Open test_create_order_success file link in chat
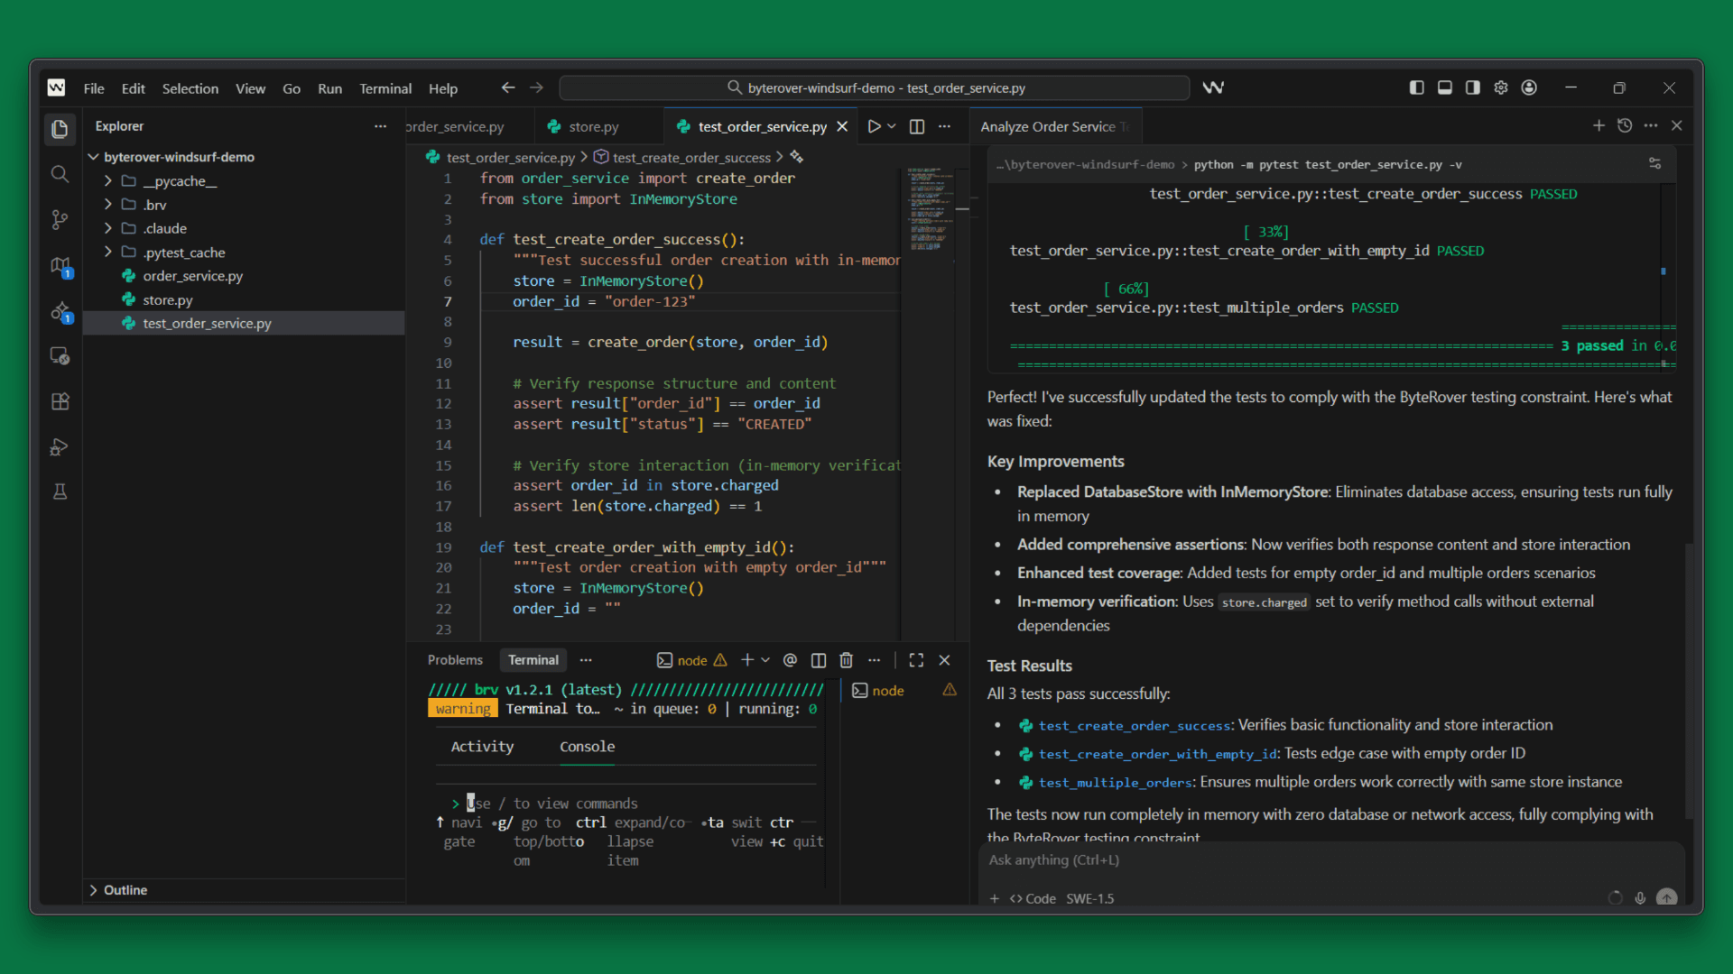1733x974 pixels. point(1134,725)
